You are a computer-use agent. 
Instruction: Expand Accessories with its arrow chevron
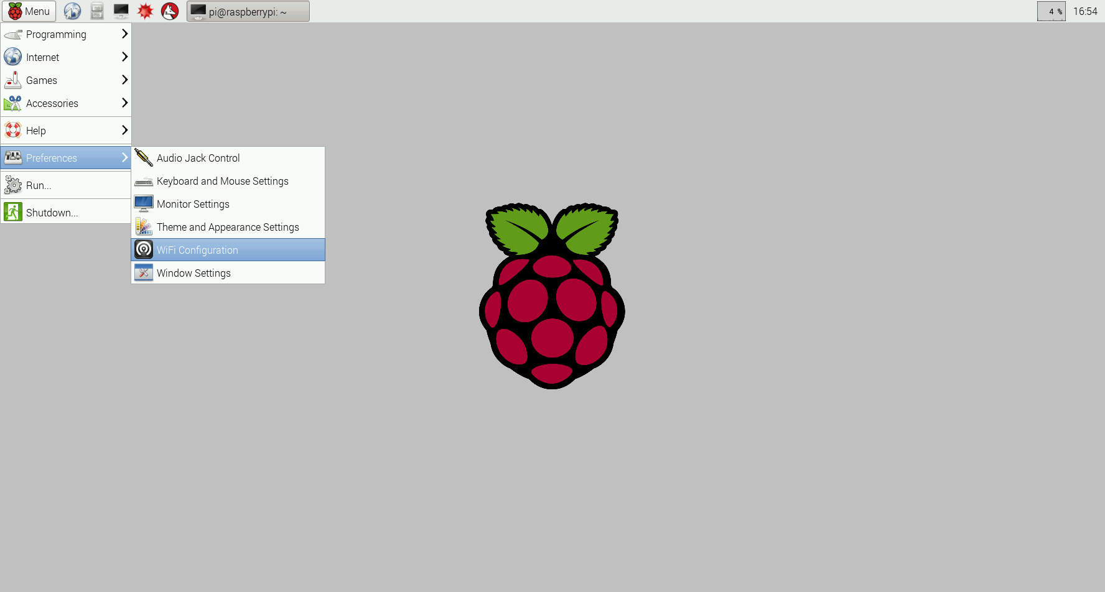click(x=124, y=103)
